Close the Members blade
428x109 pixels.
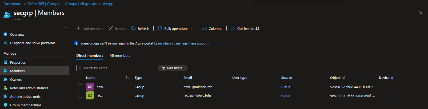tap(421, 13)
